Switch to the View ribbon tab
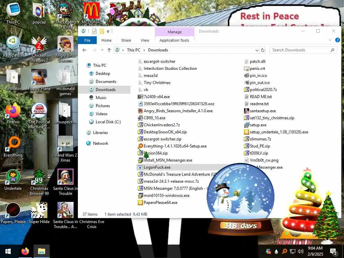 pyautogui.click(x=145, y=40)
